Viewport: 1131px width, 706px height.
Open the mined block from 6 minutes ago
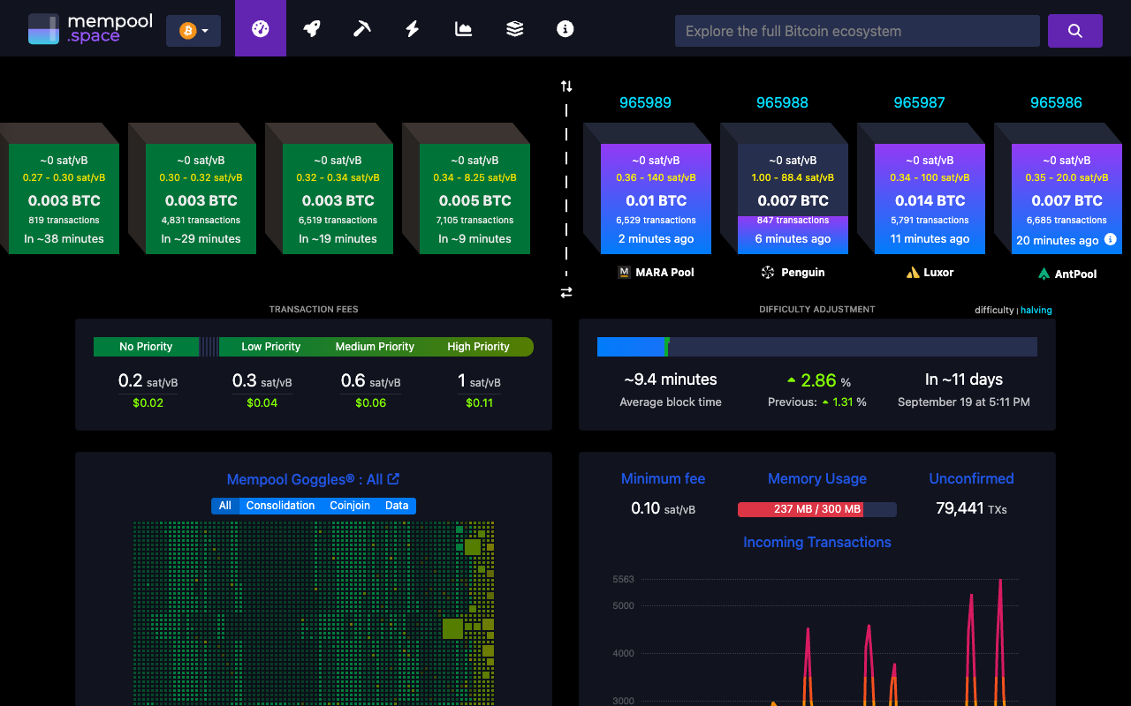click(793, 199)
